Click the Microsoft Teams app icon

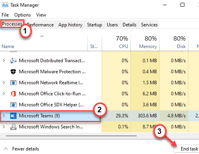click(x=13, y=116)
